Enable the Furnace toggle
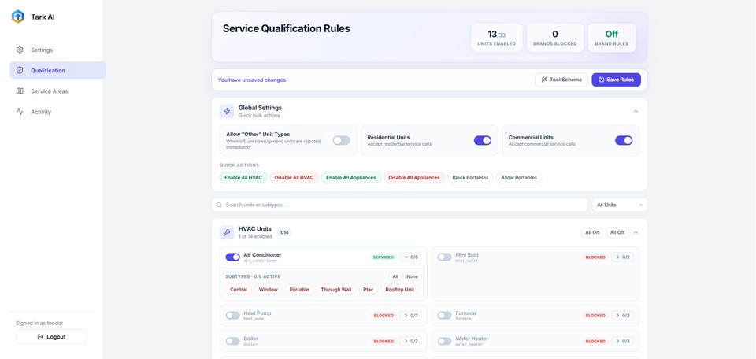 (444, 316)
